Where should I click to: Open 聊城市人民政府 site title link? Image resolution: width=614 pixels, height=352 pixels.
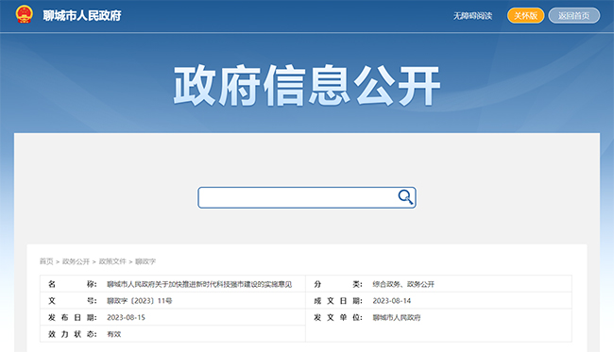(82, 16)
